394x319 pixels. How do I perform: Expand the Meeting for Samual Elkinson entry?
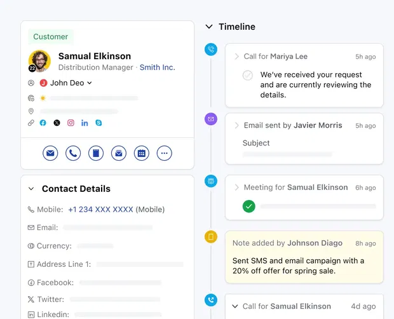click(x=236, y=187)
